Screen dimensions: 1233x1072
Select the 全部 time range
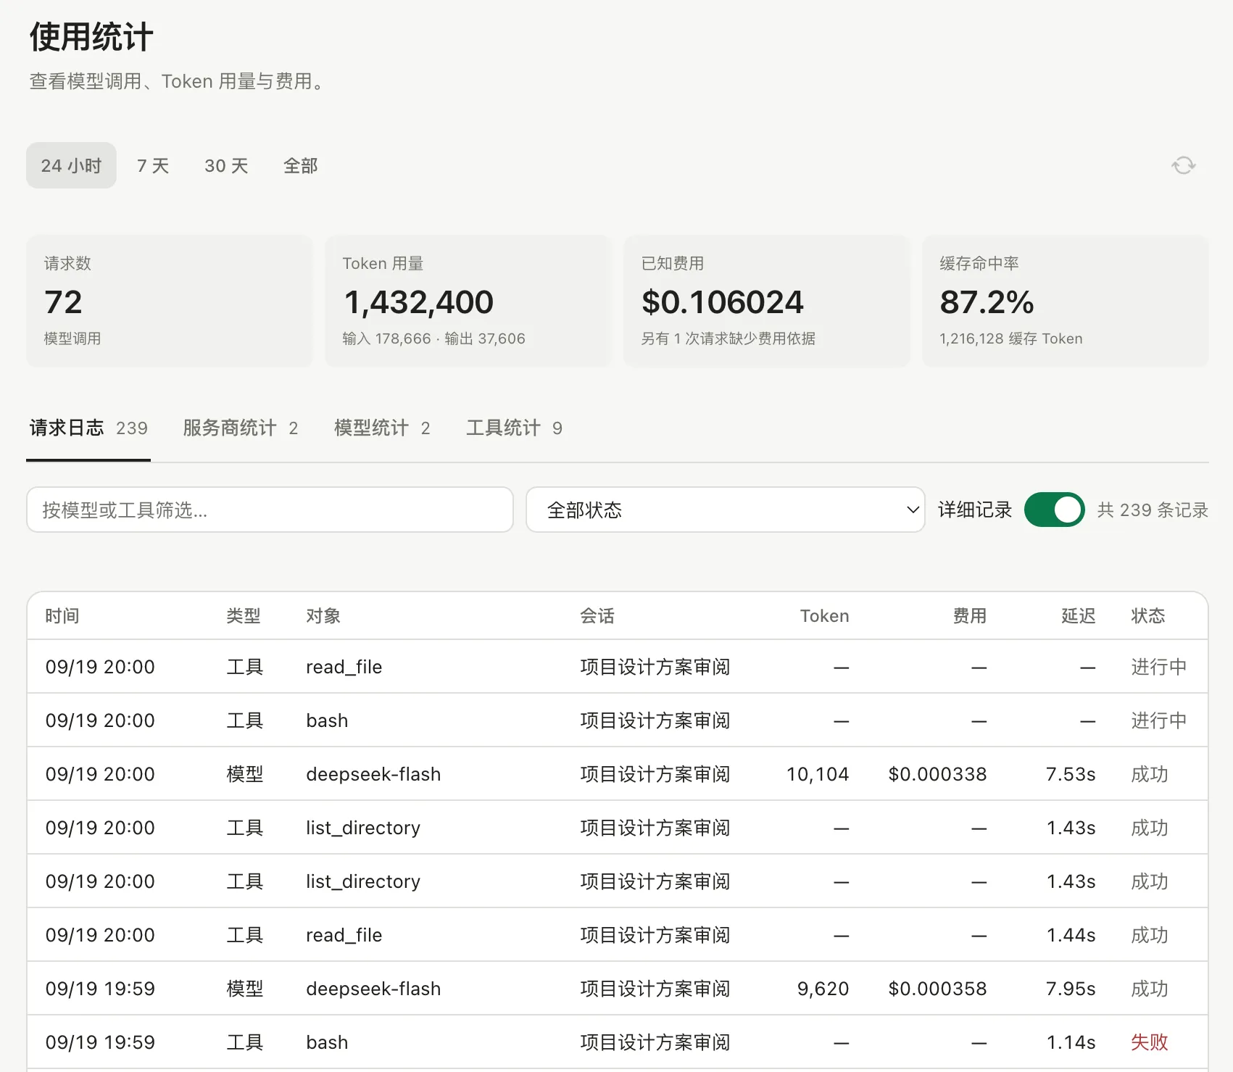coord(300,165)
